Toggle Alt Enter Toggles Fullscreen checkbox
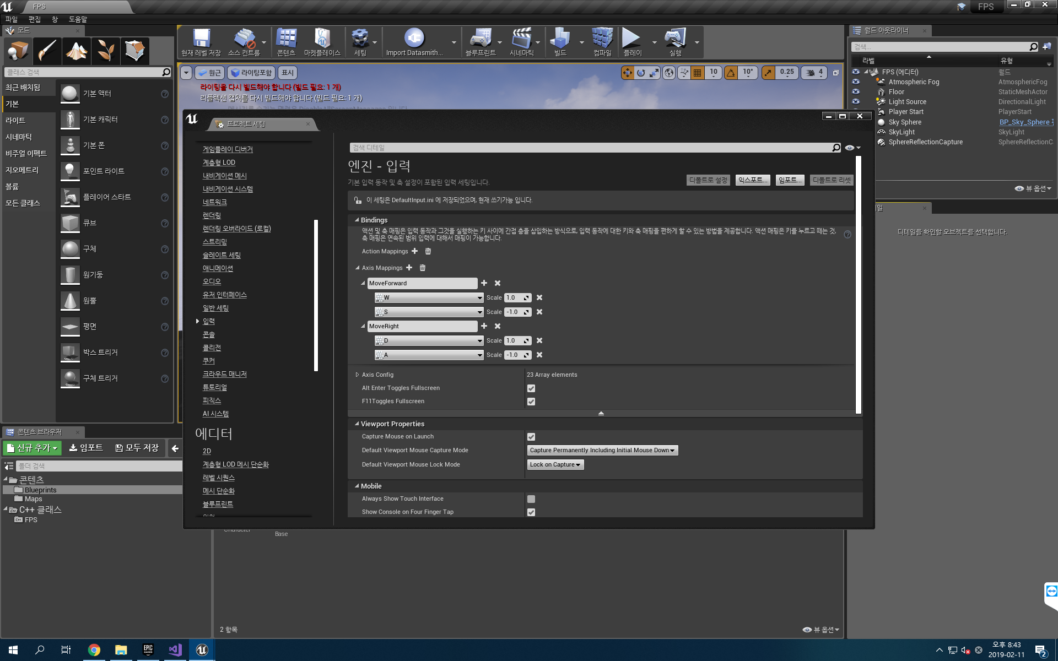 [531, 388]
